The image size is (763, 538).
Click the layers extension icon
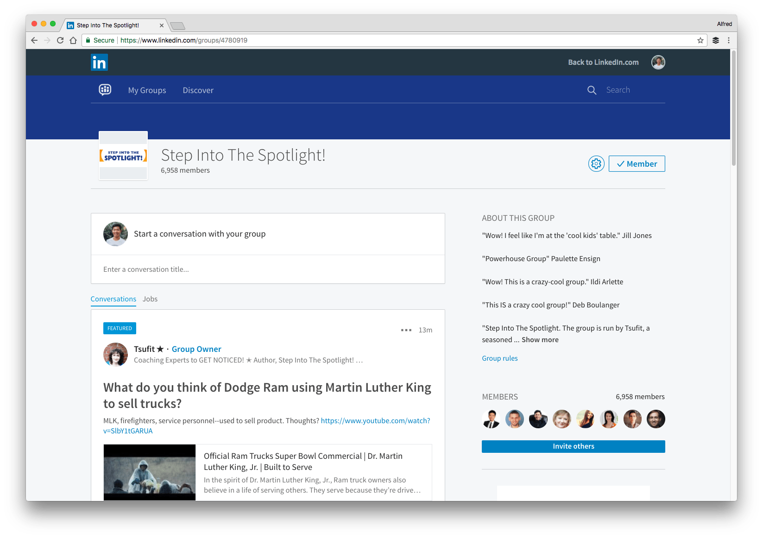coord(715,40)
